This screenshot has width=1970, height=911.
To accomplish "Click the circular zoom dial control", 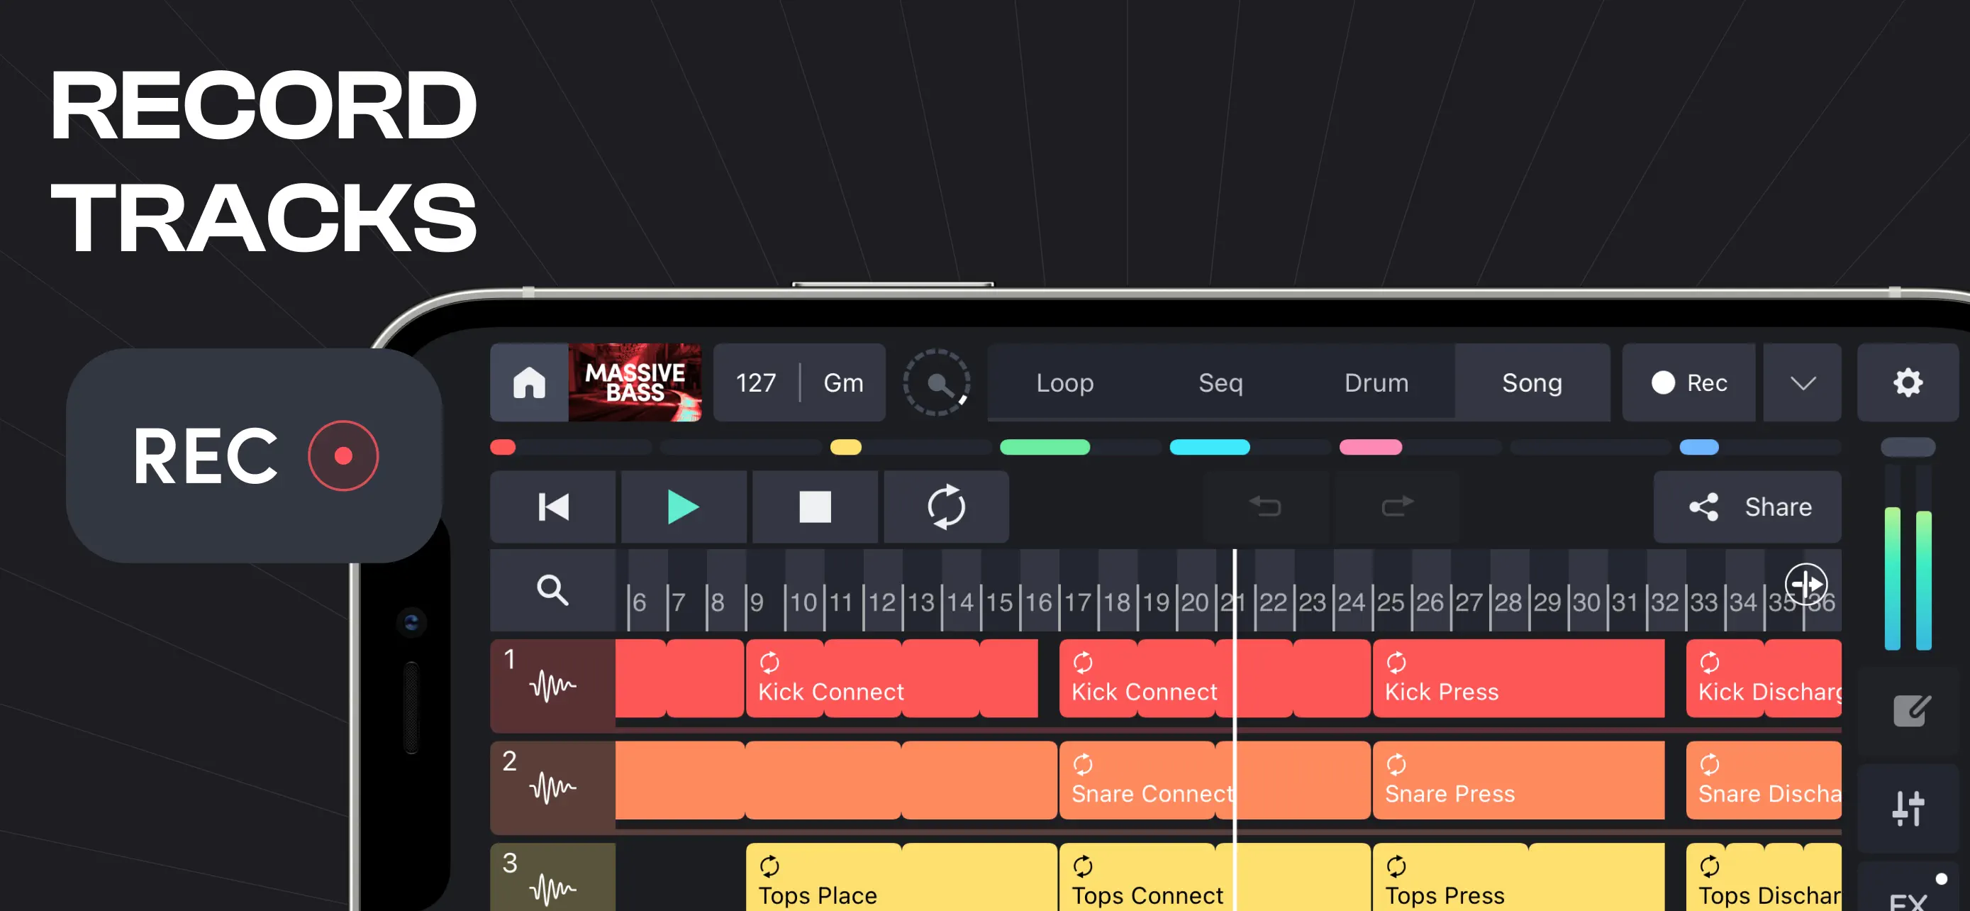I will 938,383.
